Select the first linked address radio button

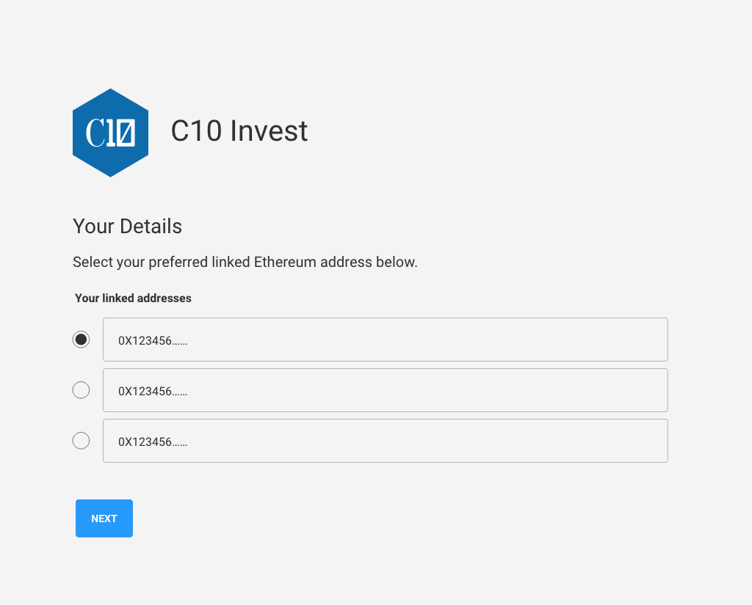pyautogui.click(x=81, y=340)
